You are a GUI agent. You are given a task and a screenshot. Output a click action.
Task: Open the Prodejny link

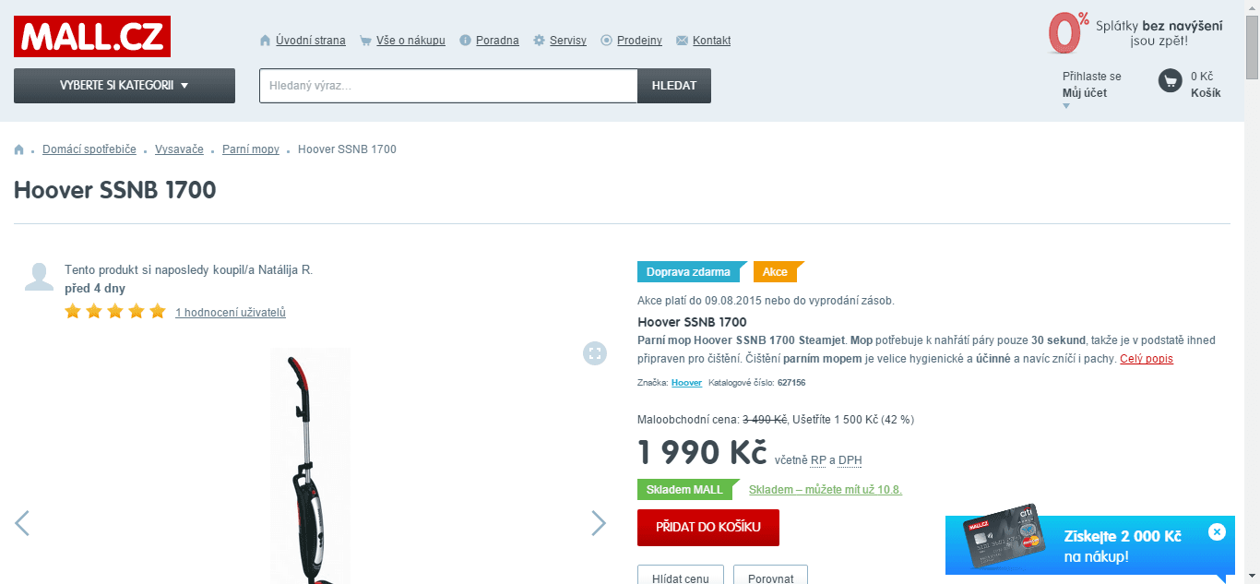tap(639, 41)
